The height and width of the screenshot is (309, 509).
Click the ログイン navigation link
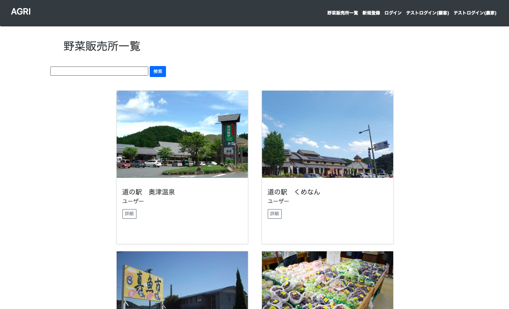392,13
